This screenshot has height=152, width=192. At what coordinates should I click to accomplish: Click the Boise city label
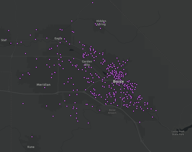(118, 81)
